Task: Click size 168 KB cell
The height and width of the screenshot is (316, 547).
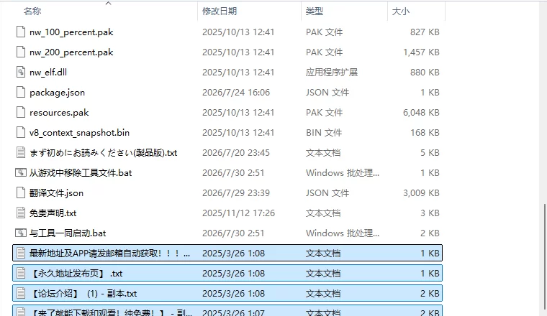Action: (x=425, y=133)
